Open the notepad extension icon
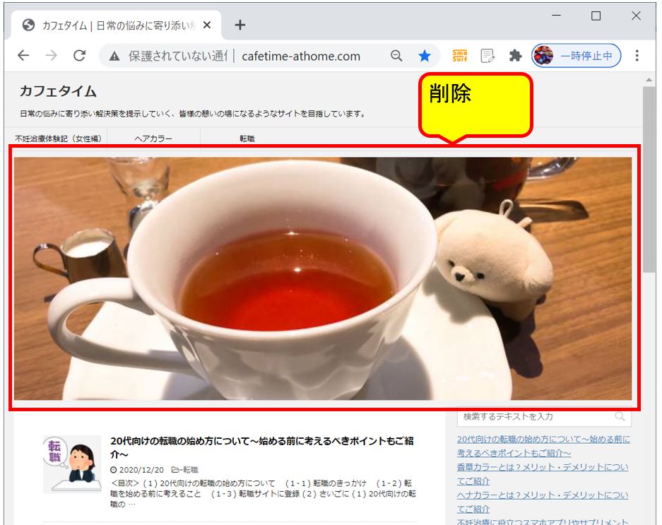 (x=487, y=56)
